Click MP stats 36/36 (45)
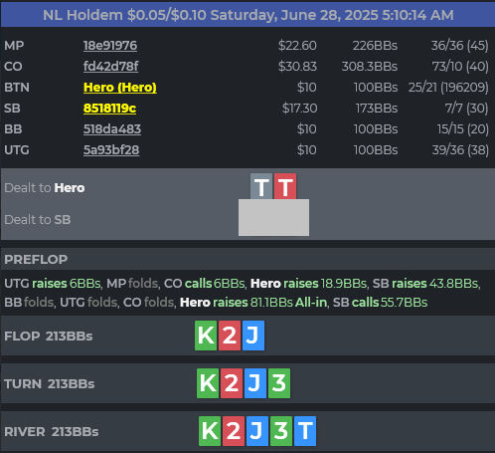Image resolution: width=495 pixels, height=453 pixels. click(459, 46)
